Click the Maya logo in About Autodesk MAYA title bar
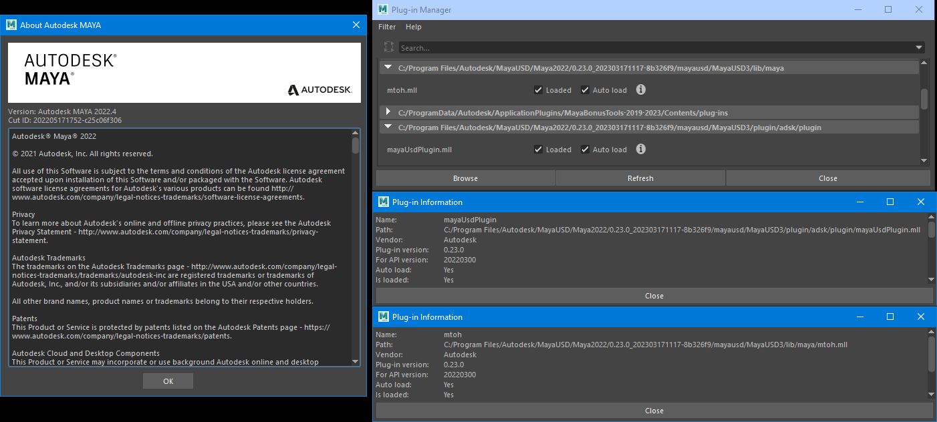Screen dimensions: 937x422 coord(11,25)
